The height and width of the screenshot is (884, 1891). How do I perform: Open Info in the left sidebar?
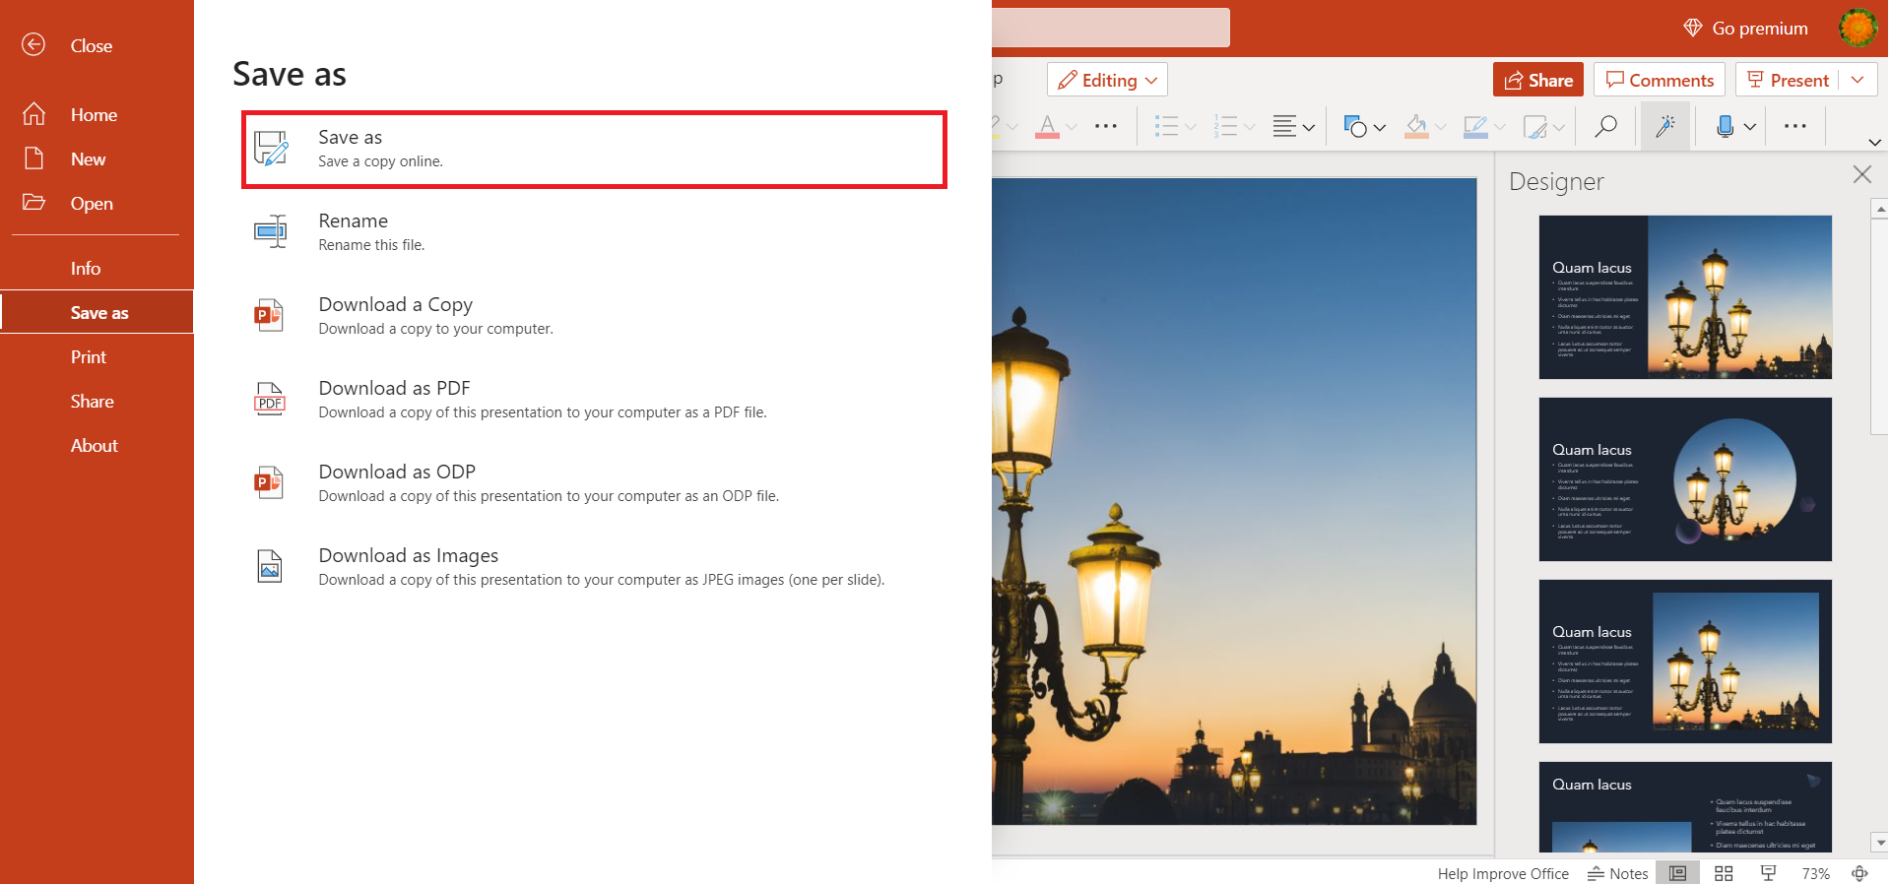[x=86, y=269]
